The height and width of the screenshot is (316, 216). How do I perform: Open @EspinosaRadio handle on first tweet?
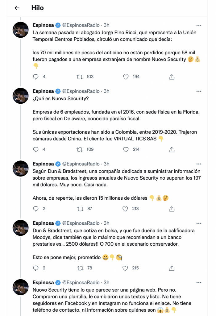pyautogui.click(x=81, y=25)
